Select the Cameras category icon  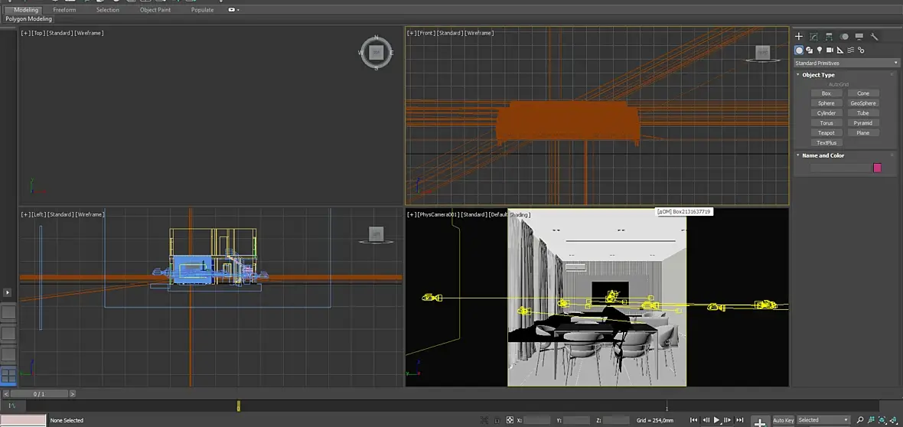(829, 50)
